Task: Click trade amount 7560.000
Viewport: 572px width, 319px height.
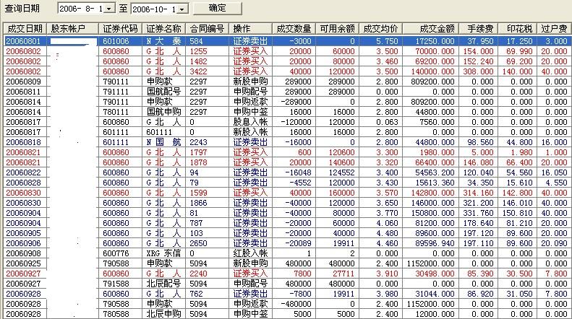Action: [x=437, y=122]
